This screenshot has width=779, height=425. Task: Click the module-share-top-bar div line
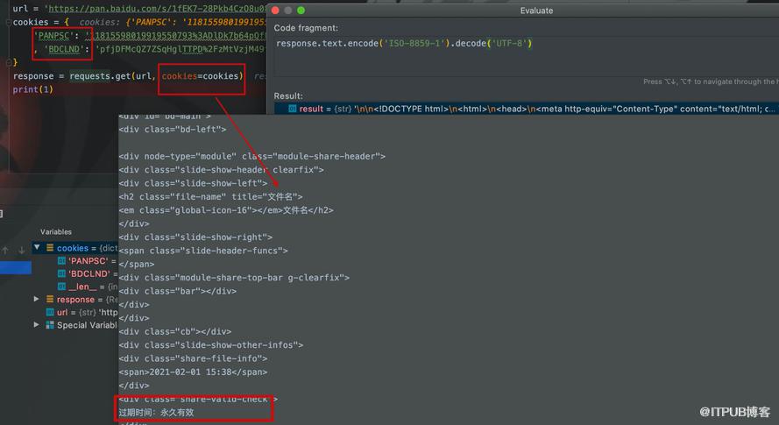click(x=234, y=278)
